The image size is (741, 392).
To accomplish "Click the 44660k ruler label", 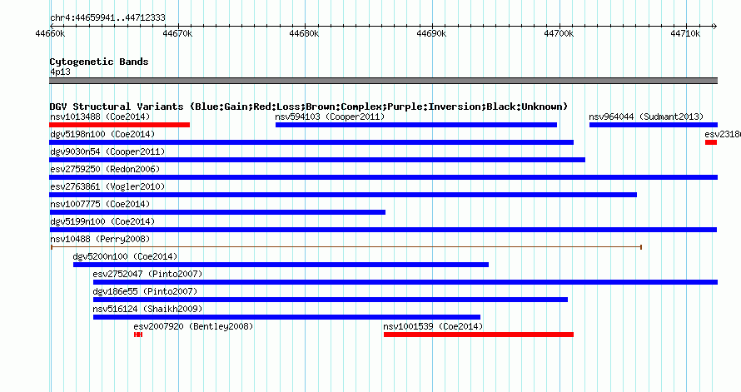I will 50,33.
